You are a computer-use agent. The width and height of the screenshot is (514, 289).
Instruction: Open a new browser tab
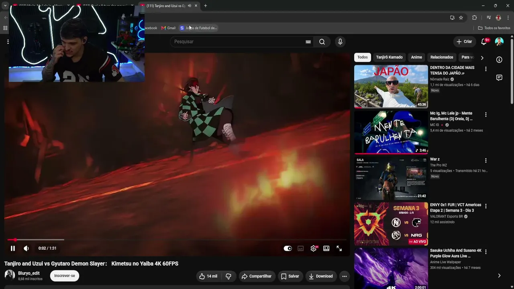[x=205, y=6]
